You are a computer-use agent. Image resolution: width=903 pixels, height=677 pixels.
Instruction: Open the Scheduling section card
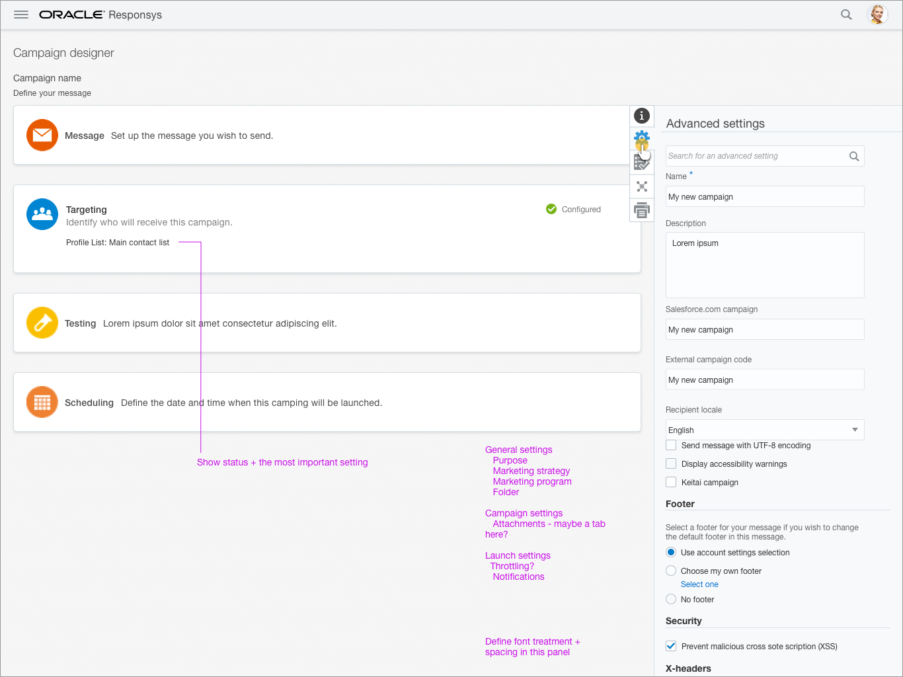tap(327, 402)
